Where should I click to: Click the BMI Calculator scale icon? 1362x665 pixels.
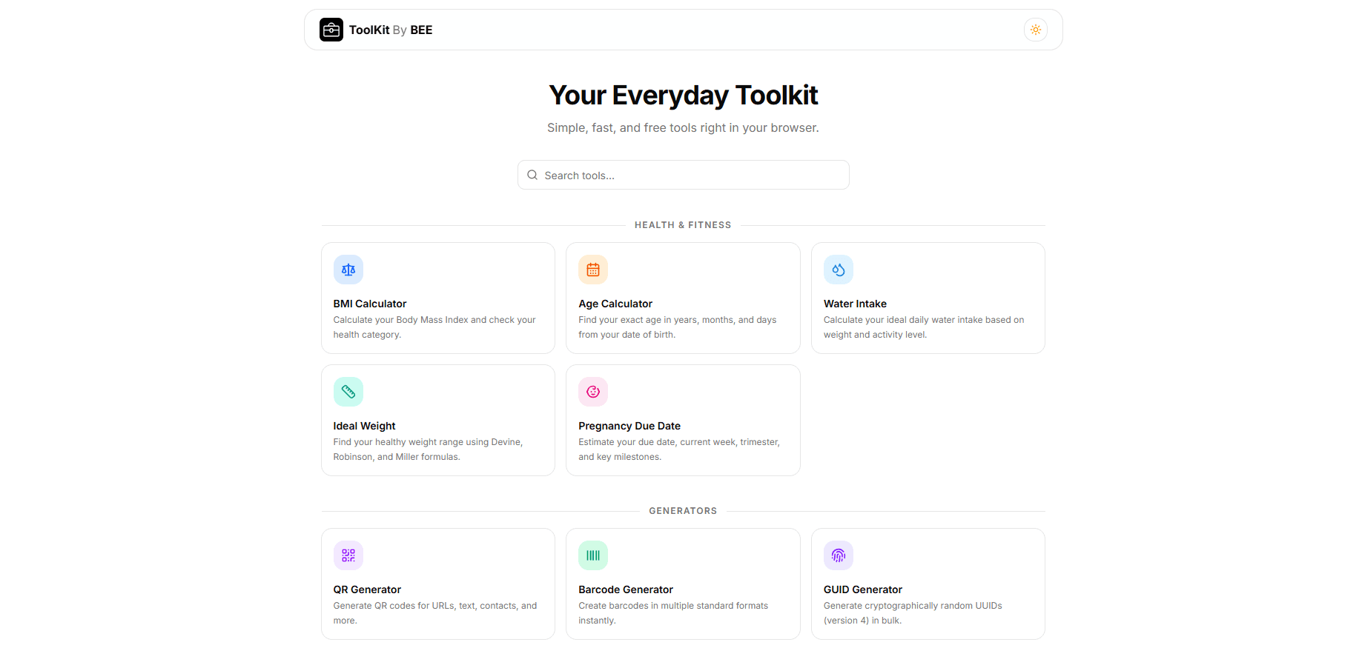tap(348, 270)
